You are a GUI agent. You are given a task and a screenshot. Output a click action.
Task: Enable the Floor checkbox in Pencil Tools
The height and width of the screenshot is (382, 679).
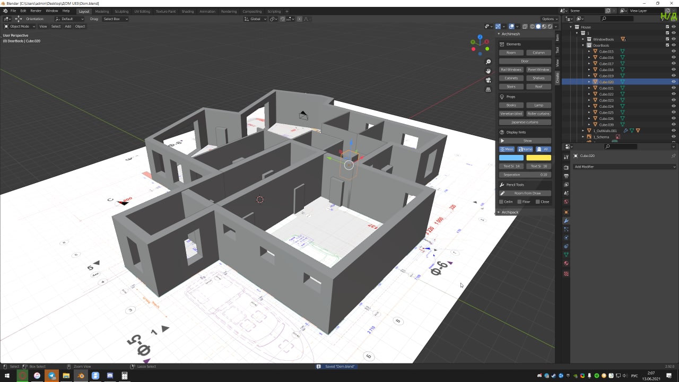click(x=520, y=202)
